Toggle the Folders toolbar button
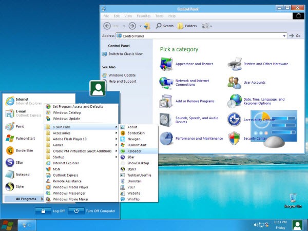Screen dimensions: 308x231 (187, 26)
